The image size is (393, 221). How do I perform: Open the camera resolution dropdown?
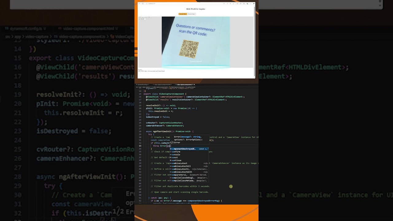tap(142, 19)
